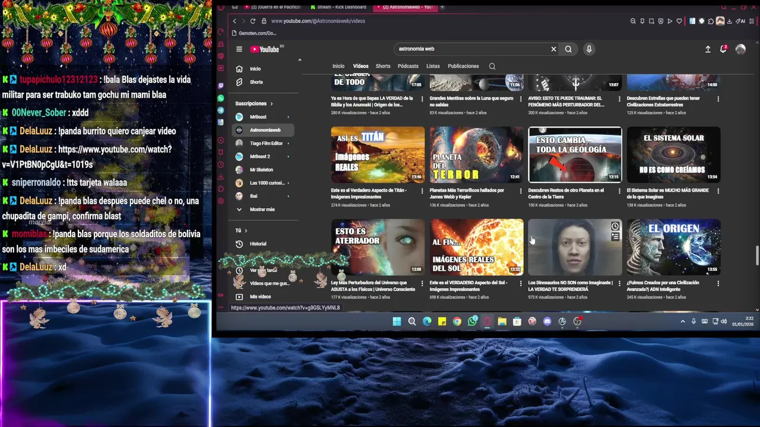760x427 pixels.
Task: Open Chrome from the taskbar
Action: point(457,321)
